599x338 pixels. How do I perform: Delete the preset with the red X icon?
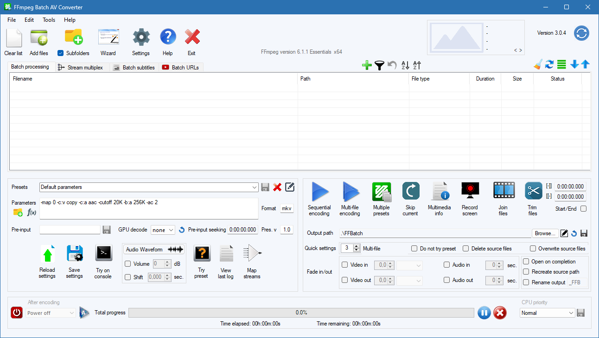277,187
